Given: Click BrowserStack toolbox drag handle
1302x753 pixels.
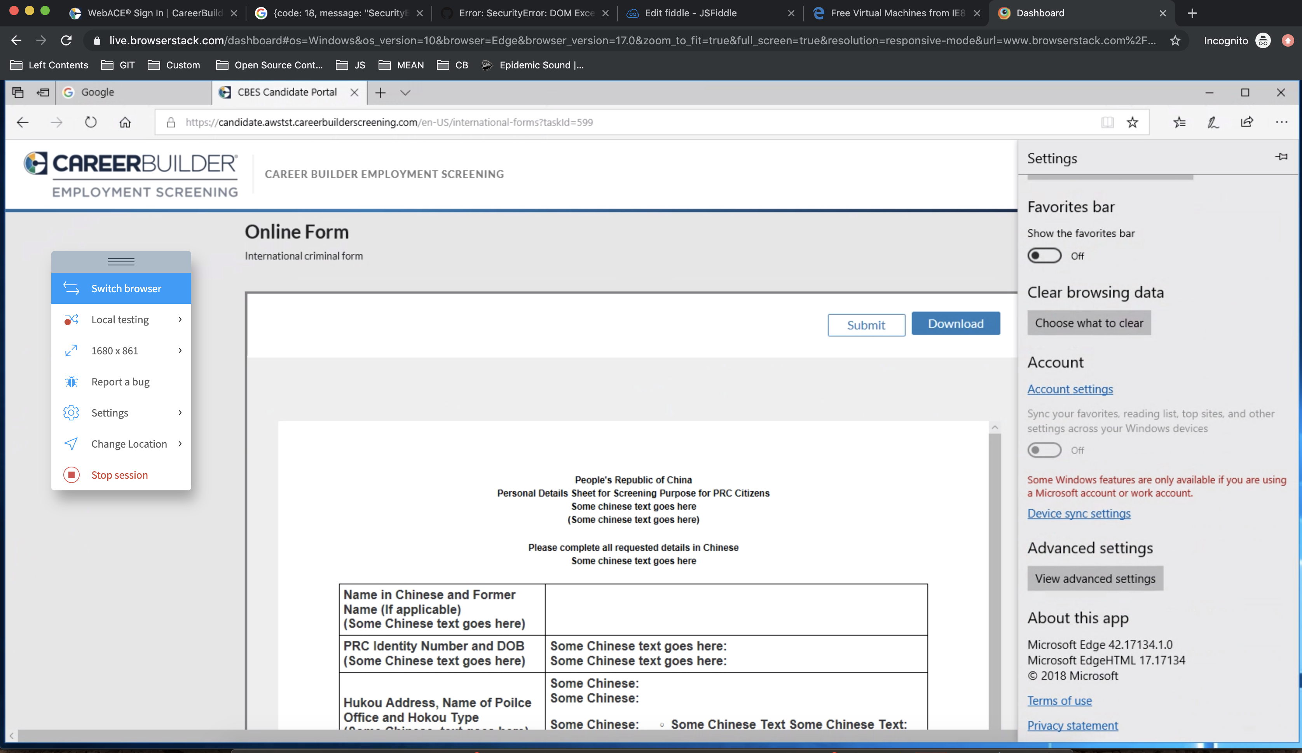Looking at the screenshot, I should pos(121,262).
